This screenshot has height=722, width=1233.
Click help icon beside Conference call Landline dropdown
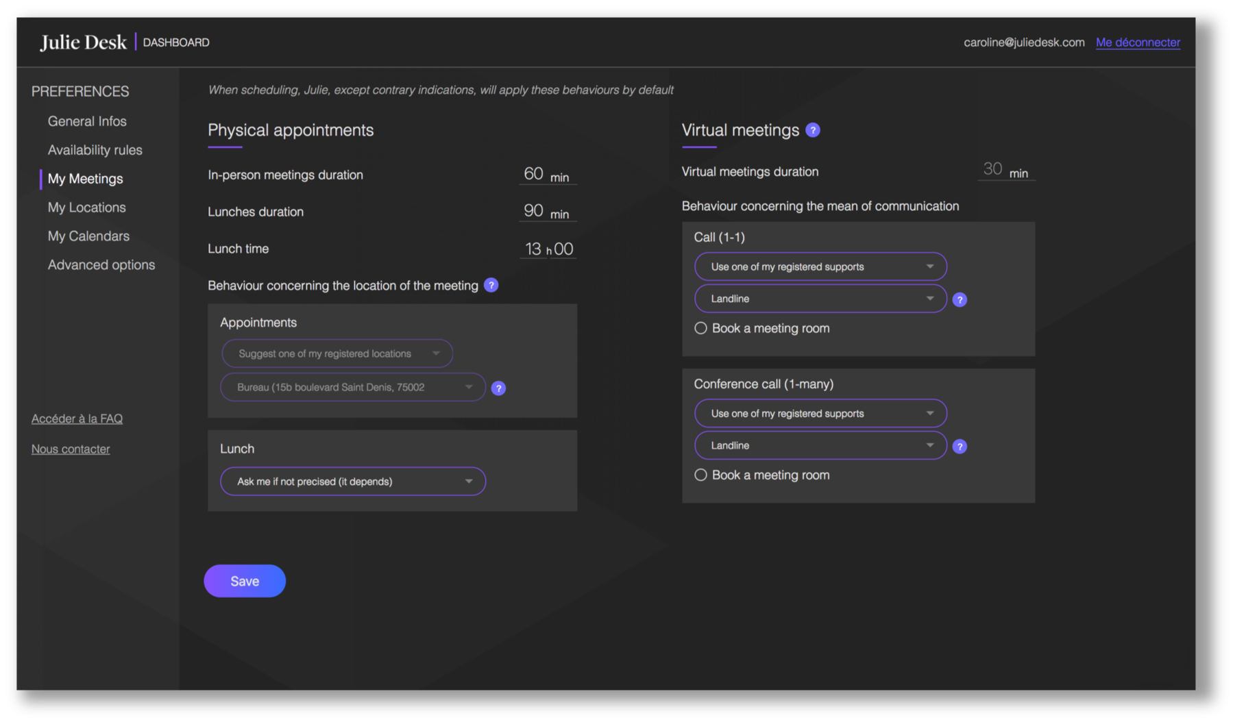960,447
